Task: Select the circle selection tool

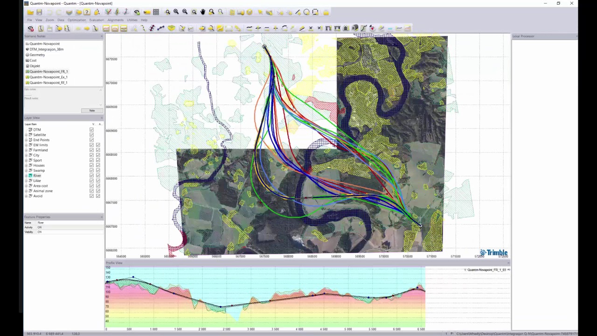Action: [x=306, y=12]
